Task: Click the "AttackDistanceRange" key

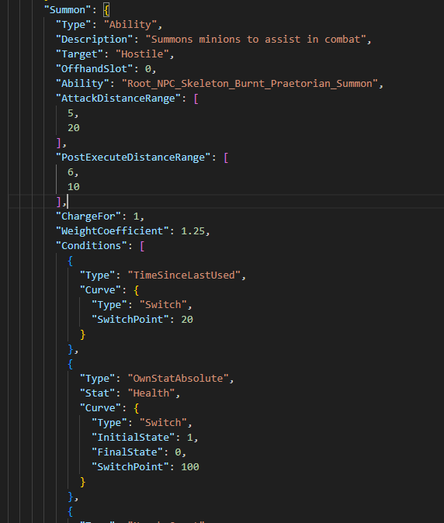Action: (x=118, y=99)
